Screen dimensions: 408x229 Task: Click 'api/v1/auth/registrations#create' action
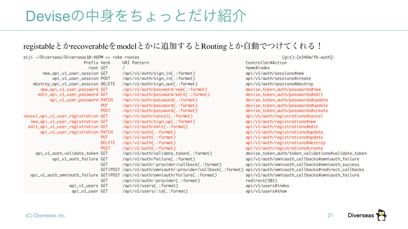[284, 148]
